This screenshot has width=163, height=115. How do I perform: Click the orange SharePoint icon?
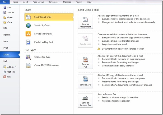tap(28, 34)
